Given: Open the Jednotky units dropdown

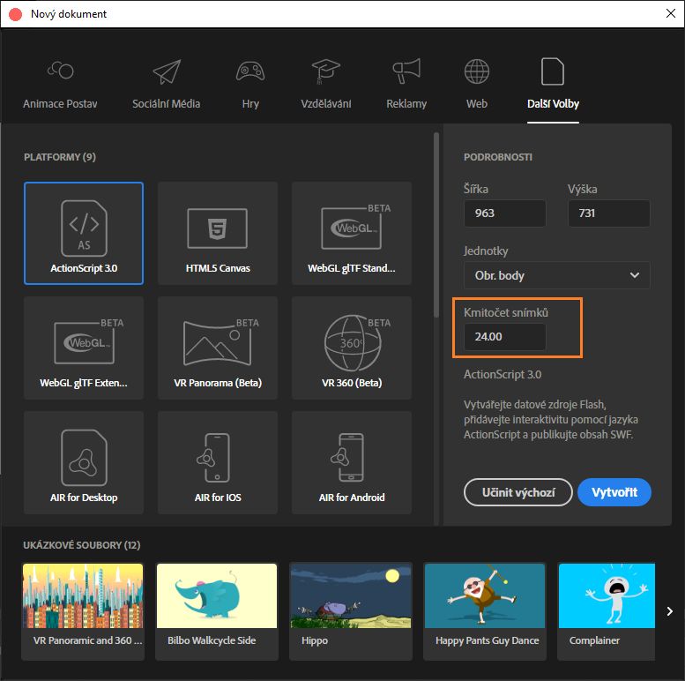Looking at the screenshot, I should click(x=556, y=275).
